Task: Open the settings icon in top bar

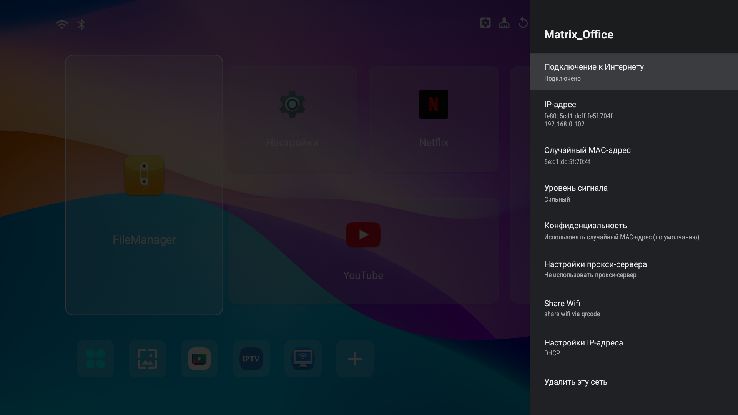Action: 485,23
